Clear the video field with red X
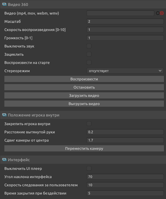Image resolution: width=166 pixels, height=199 pixels. [162, 13]
